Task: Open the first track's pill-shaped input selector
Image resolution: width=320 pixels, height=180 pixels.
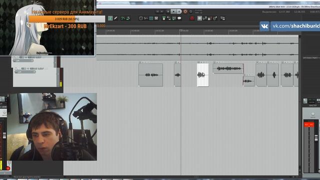Action: pyautogui.click(x=23, y=60)
